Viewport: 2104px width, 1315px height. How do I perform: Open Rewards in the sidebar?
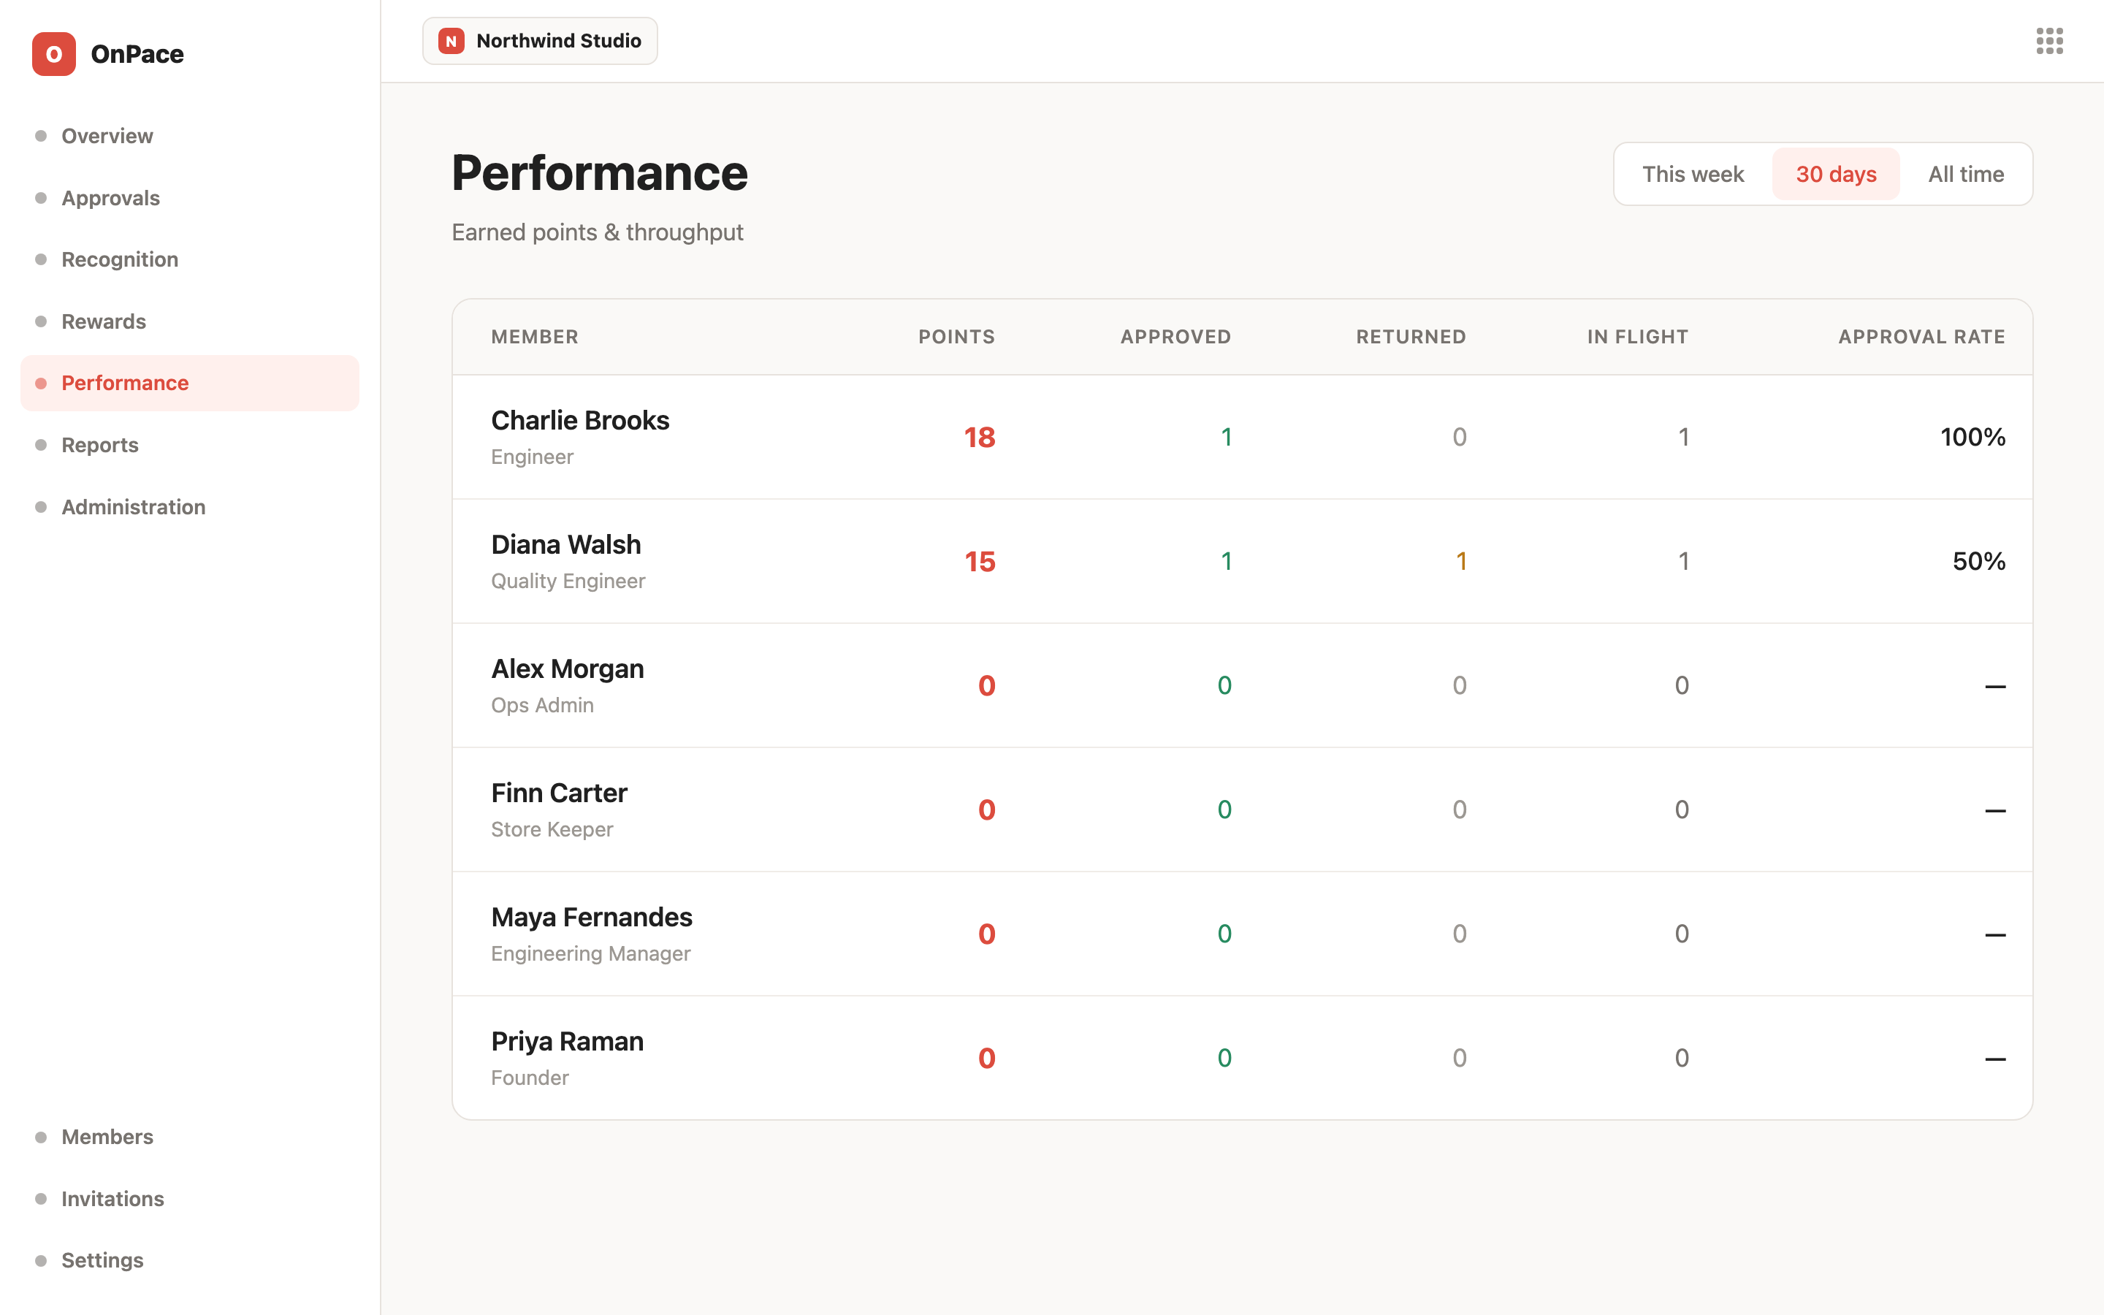point(189,321)
